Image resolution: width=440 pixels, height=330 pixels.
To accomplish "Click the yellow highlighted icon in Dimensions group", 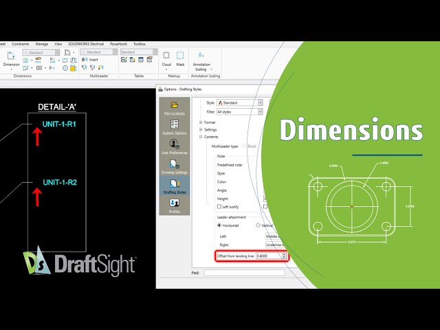I will (x=74, y=68).
